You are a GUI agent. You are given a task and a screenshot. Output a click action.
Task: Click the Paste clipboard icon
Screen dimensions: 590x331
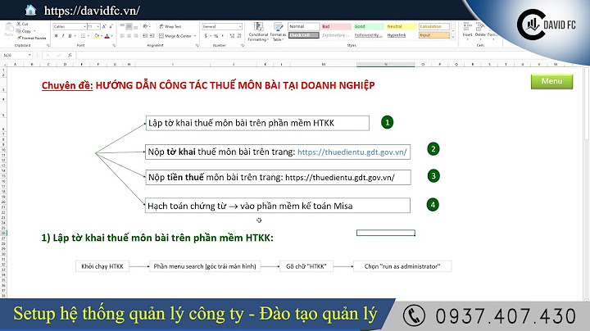[9, 28]
